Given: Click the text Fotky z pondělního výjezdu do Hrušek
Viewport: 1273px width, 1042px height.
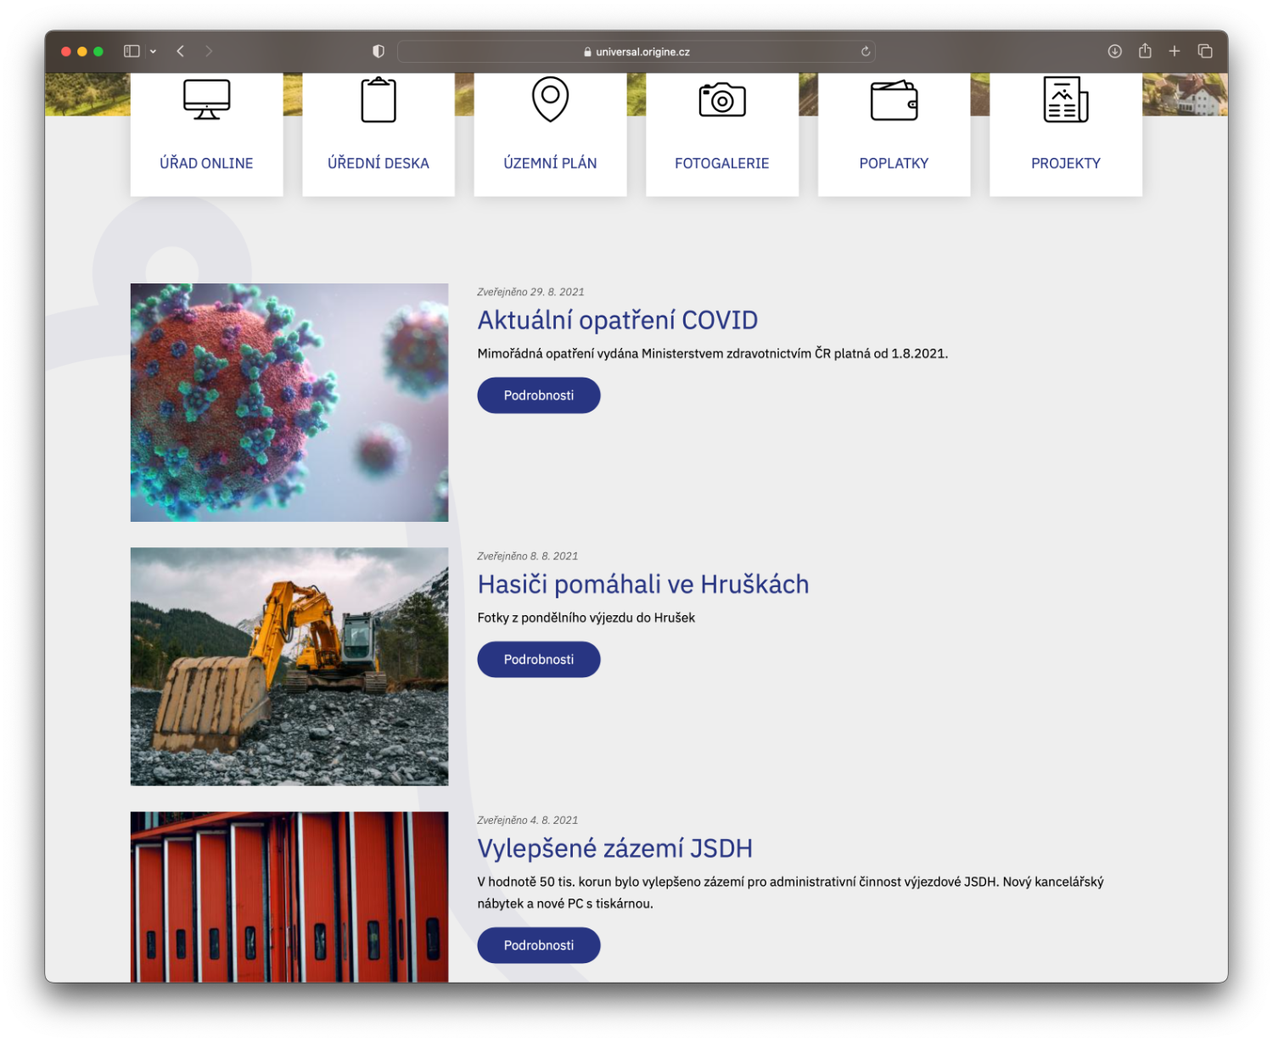Looking at the screenshot, I should (586, 618).
